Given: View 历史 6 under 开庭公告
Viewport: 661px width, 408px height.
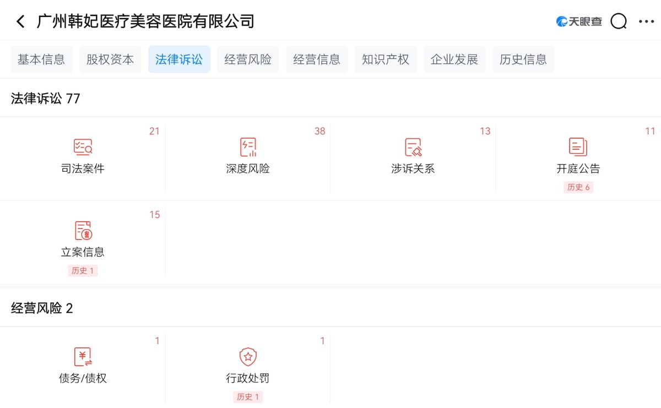Looking at the screenshot, I should [x=578, y=187].
